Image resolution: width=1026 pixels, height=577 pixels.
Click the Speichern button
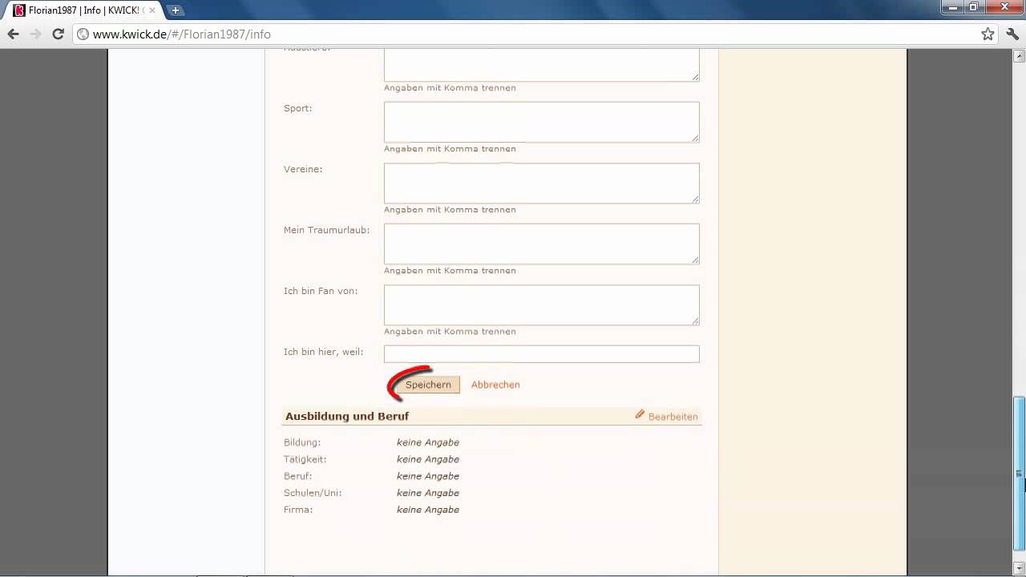coord(428,385)
